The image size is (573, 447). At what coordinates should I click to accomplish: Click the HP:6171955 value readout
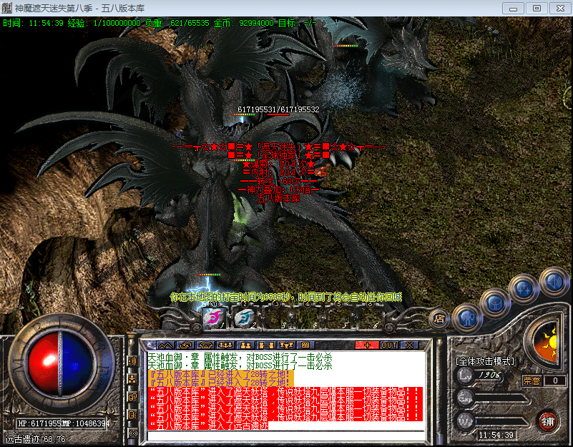[40, 423]
